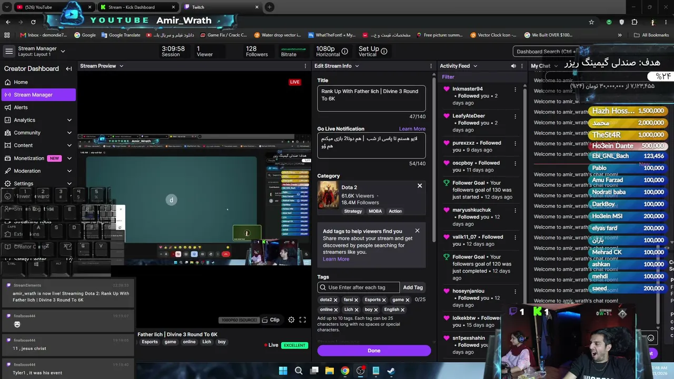The image size is (674, 379).
Task: Open options for Inkmaster94 follow event
Action: pyautogui.click(x=515, y=89)
